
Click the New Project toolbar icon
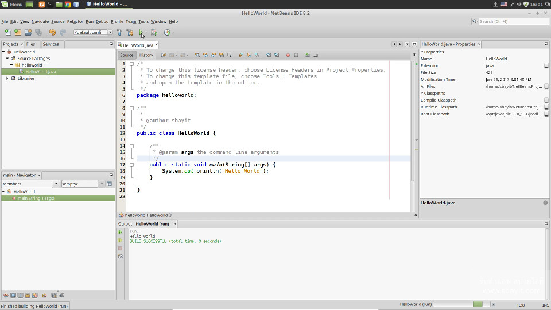(x=18, y=32)
